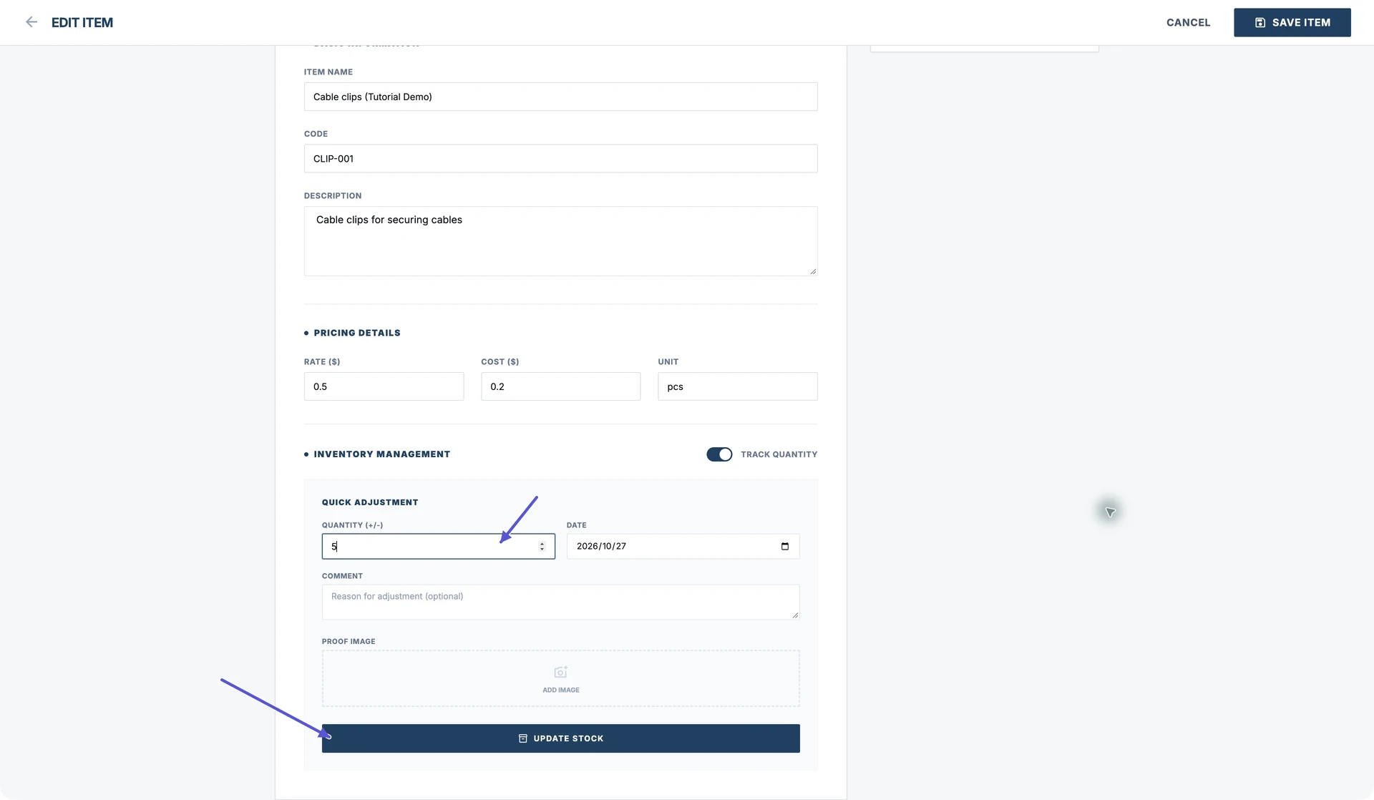
Task: Open the date picker calendar icon
Action: click(x=784, y=546)
